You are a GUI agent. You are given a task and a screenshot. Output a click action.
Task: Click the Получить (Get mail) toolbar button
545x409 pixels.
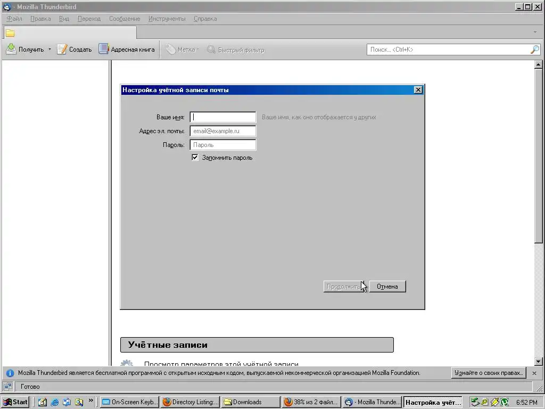(25, 50)
